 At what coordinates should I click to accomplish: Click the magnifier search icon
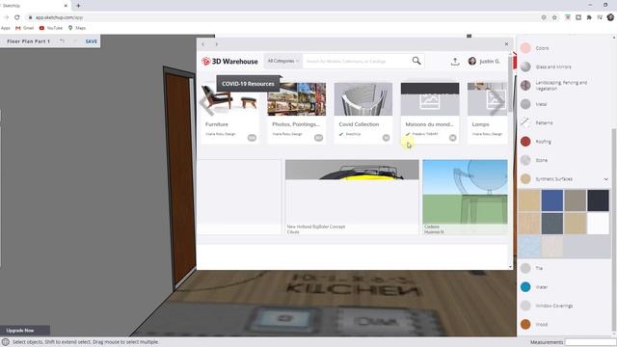pyautogui.click(x=416, y=61)
